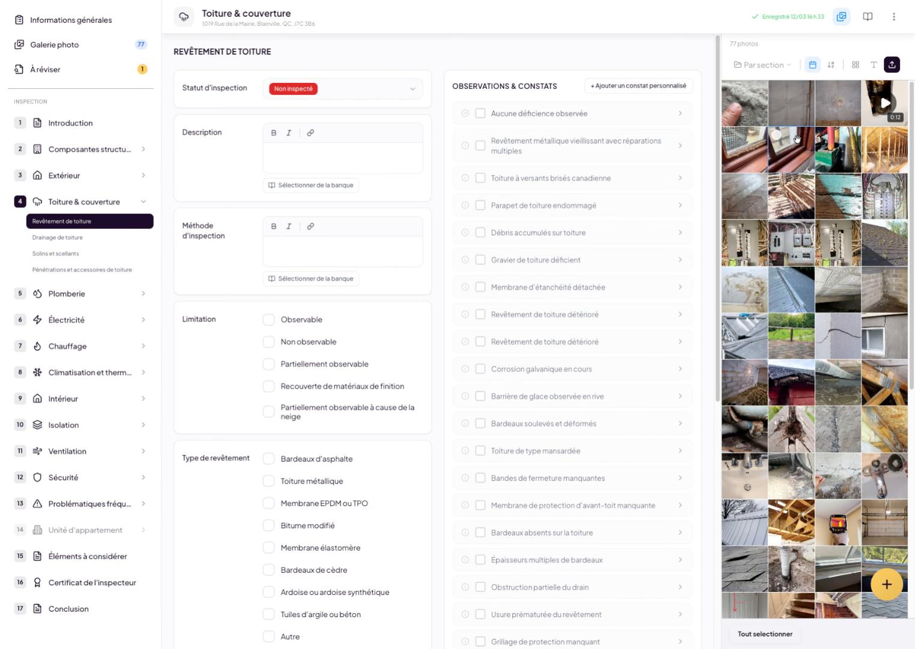Click Sélectionner de la banque under Description
The image size is (915, 649).
(x=311, y=185)
